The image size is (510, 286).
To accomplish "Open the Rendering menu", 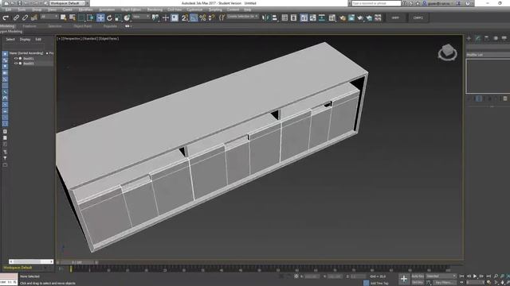I will coord(155,10).
